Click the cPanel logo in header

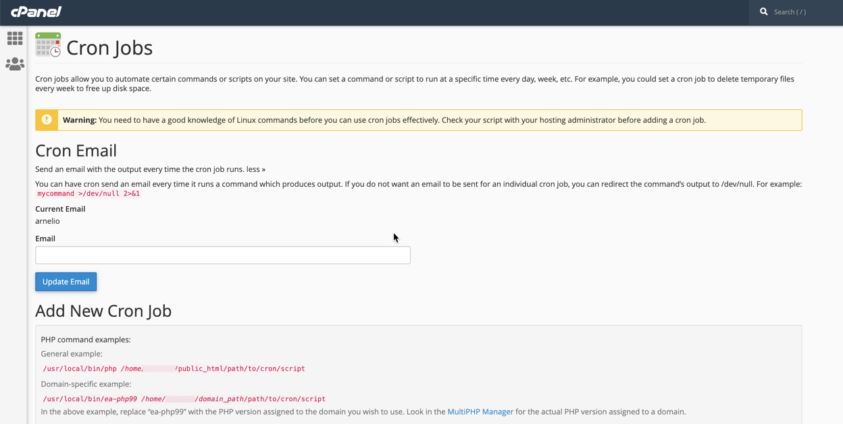click(36, 11)
